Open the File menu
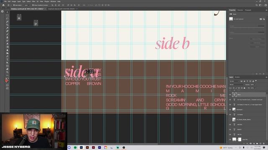The height and width of the screenshot is (150, 268). [x=5, y=1]
